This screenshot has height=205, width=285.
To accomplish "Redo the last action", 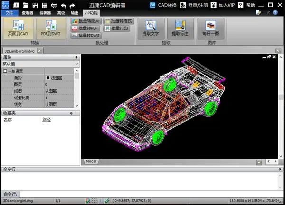I will tap(72, 6).
